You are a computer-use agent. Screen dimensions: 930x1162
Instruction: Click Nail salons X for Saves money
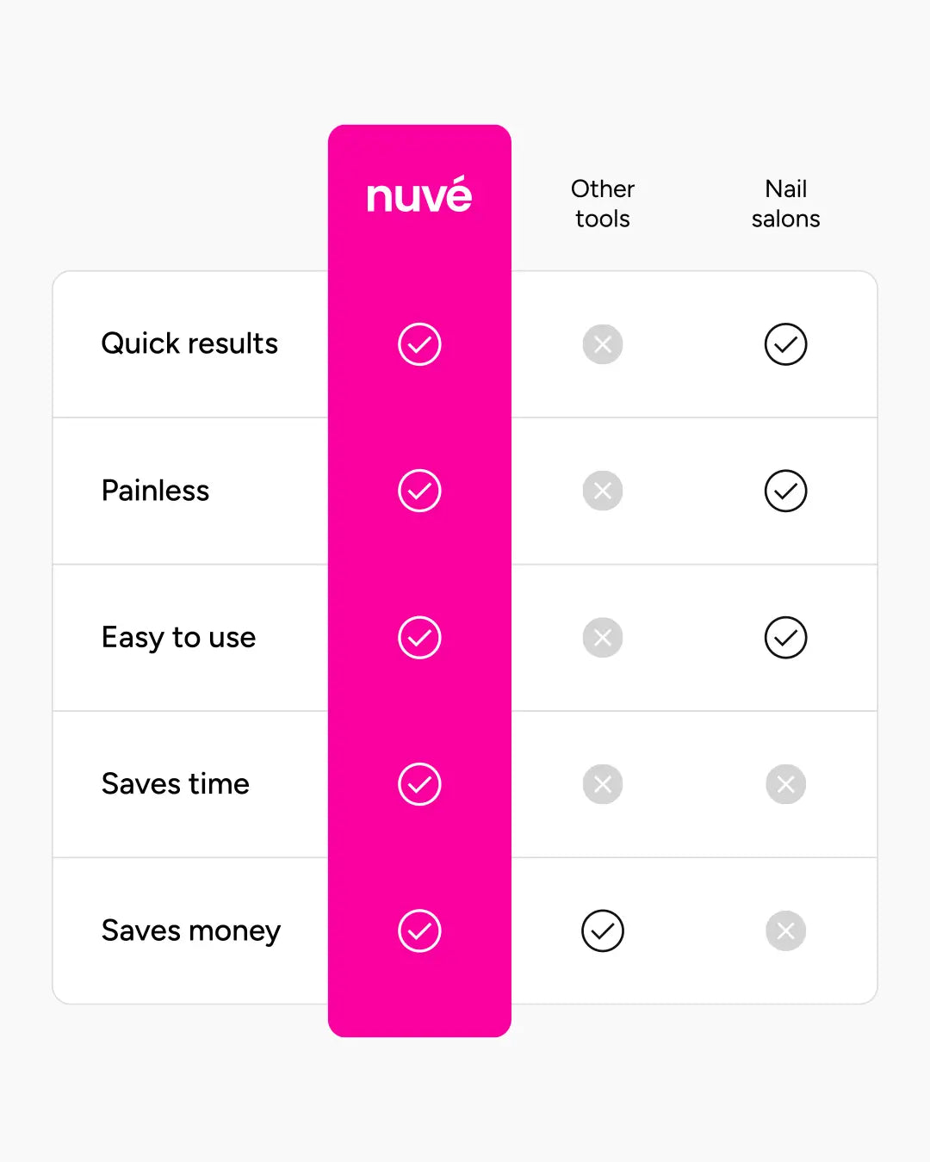[x=785, y=930]
